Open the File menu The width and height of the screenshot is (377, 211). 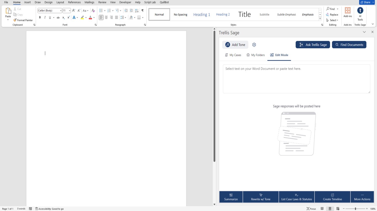point(6,2)
